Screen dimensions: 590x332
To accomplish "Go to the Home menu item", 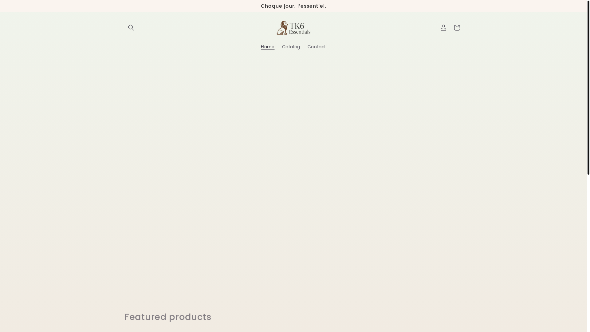I will [x=268, y=47].
